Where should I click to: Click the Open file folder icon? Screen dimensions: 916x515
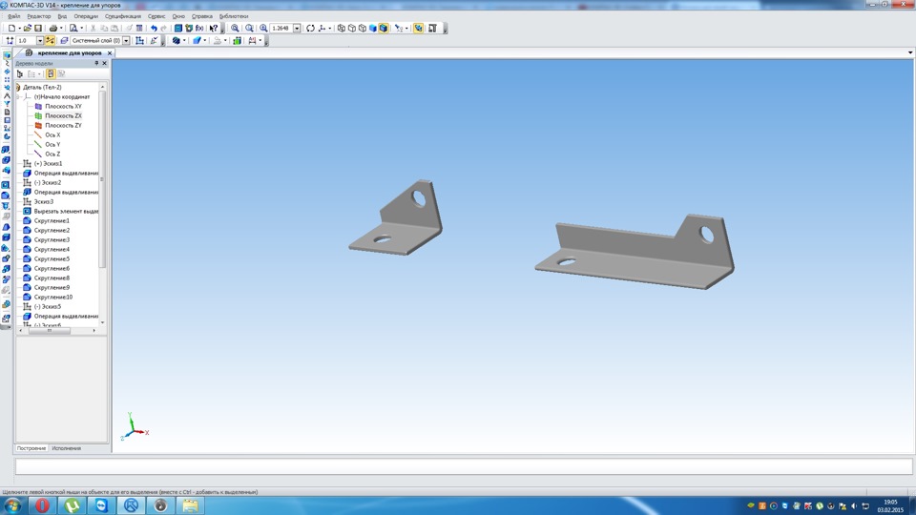point(27,28)
